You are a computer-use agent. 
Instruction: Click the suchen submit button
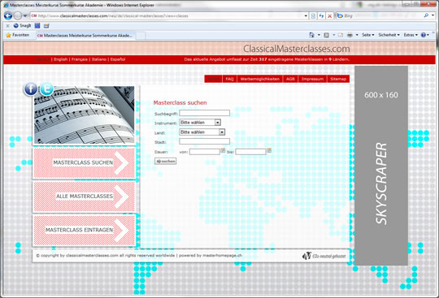[x=166, y=162]
